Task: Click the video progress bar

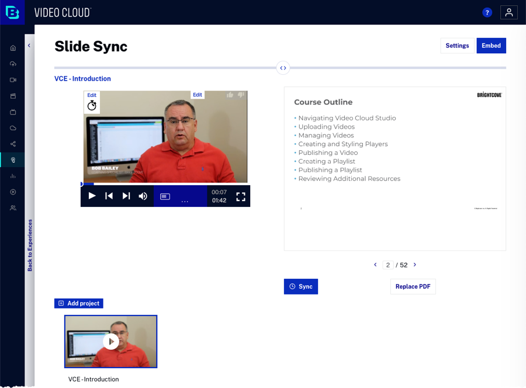Action: (x=165, y=184)
